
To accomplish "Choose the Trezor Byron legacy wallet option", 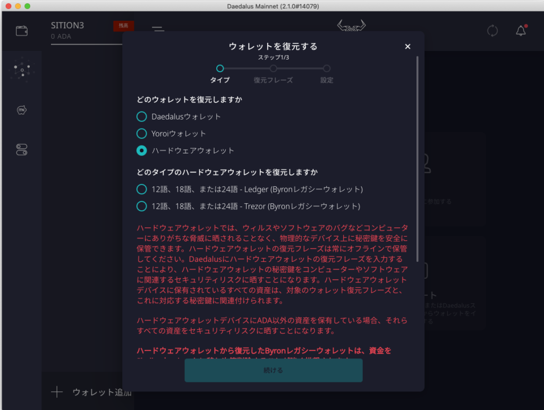I will coord(142,206).
